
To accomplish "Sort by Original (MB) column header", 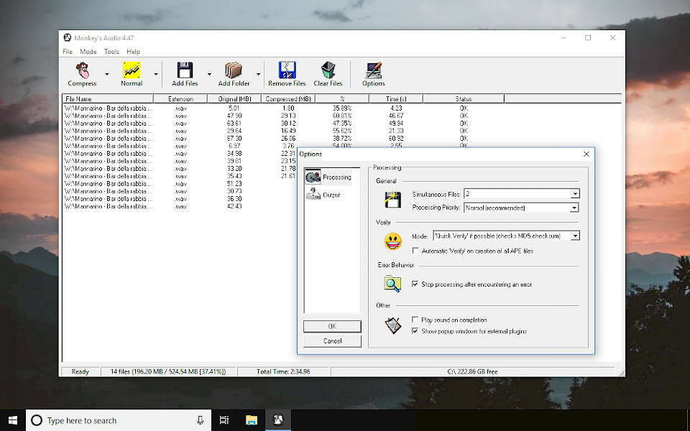I will pos(234,99).
